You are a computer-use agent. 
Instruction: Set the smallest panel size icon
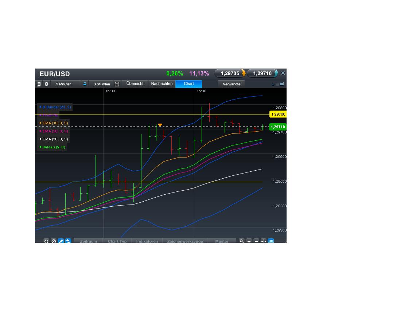coord(273,84)
